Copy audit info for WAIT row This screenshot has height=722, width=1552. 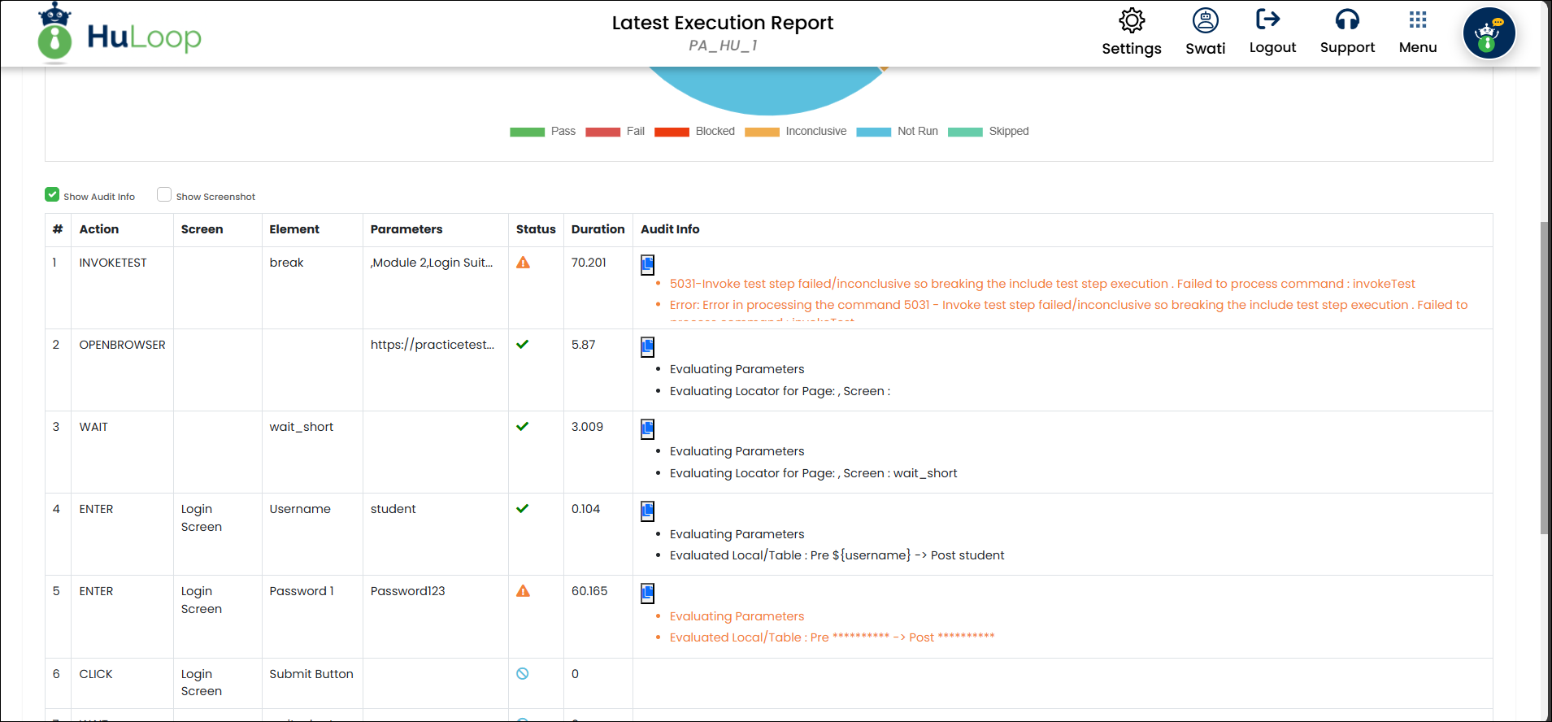click(647, 428)
